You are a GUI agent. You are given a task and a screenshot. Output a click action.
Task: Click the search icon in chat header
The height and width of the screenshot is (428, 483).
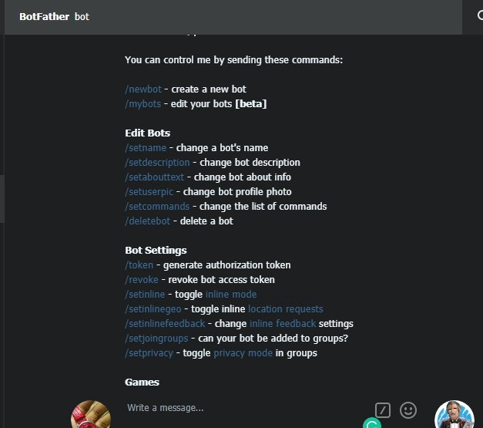(x=479, y=15)
